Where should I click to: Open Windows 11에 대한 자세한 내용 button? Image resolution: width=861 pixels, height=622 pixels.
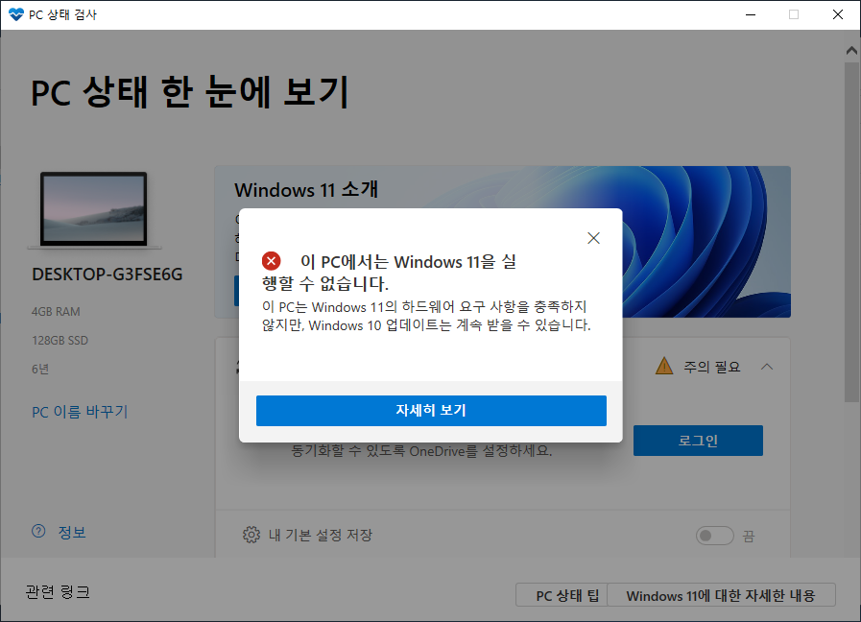pos(721,595)
